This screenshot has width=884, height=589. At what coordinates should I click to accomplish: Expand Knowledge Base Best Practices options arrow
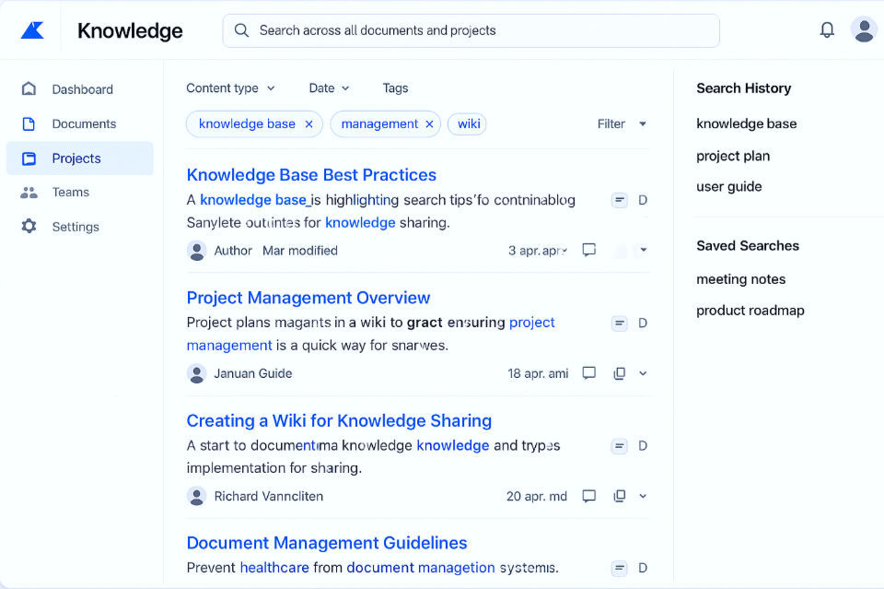(643, 250)
